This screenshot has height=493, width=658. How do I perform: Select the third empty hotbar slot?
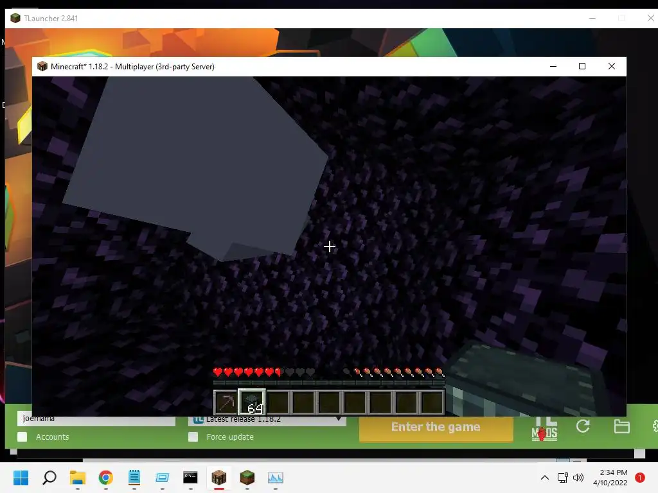tap(329, 402)
